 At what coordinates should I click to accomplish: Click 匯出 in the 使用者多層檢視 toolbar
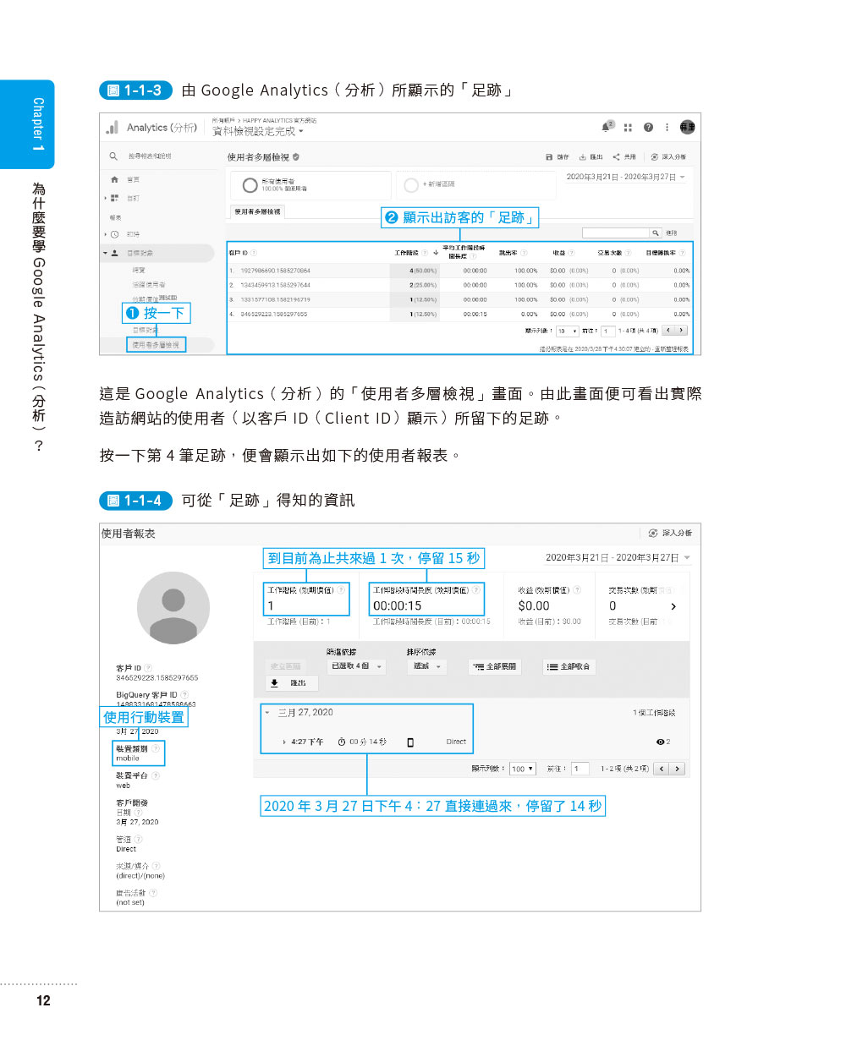point(591,157)
